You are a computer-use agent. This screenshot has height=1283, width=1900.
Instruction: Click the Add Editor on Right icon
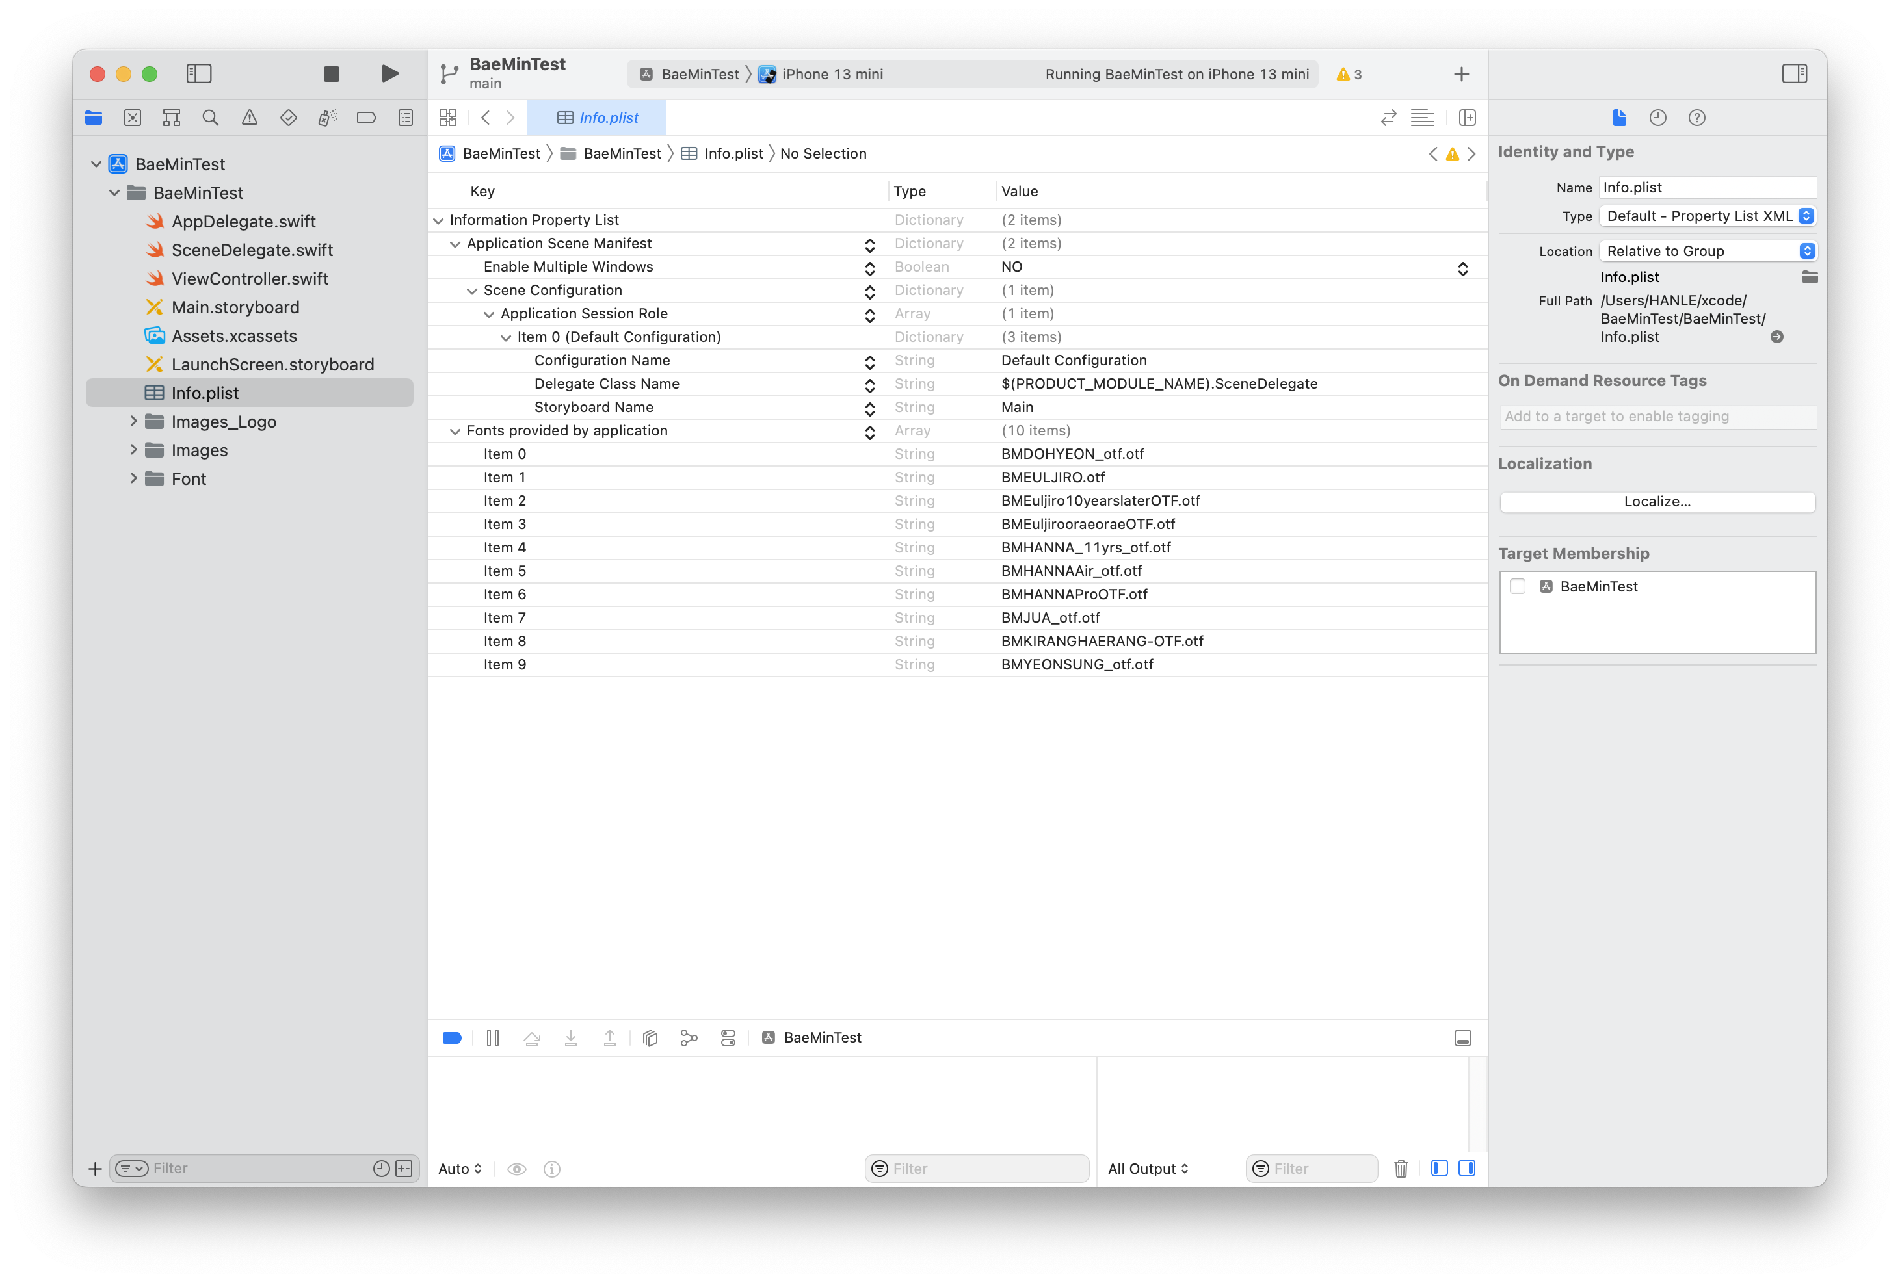1468,118
